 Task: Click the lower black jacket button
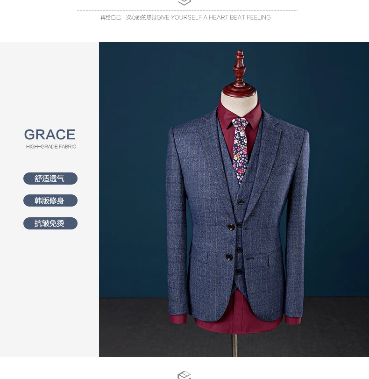click(x=229, y=257)
